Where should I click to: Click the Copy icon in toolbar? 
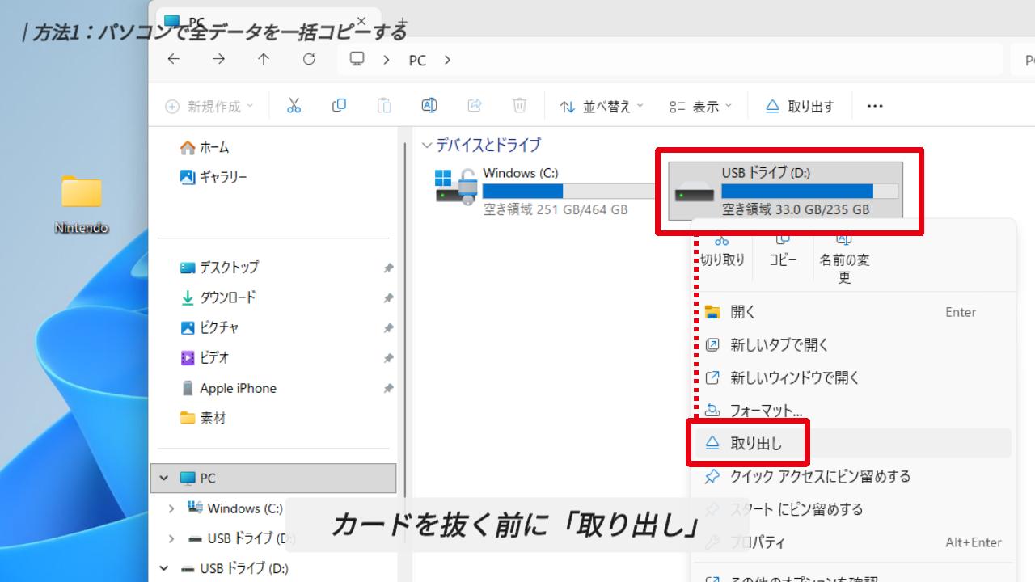pos(339,106)
